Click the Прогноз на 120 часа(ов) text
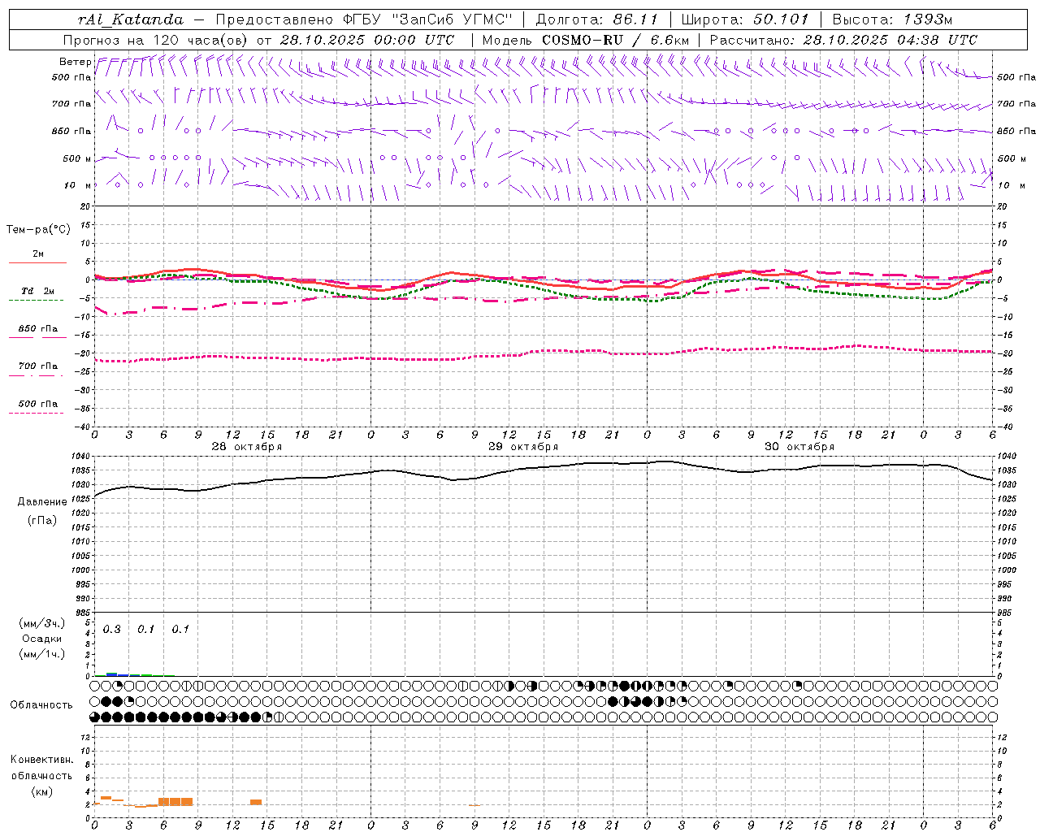Image resolution: width=1040 pixels, height=832 pixels. pyautogui.click(x=156, y=40)
